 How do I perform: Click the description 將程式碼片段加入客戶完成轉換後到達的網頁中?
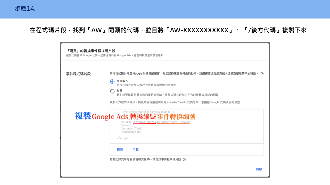point(146,85)
